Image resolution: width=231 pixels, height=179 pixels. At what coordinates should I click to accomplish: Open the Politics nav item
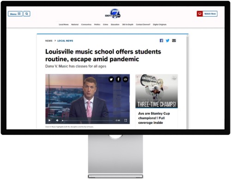click(x=97, y=25)
